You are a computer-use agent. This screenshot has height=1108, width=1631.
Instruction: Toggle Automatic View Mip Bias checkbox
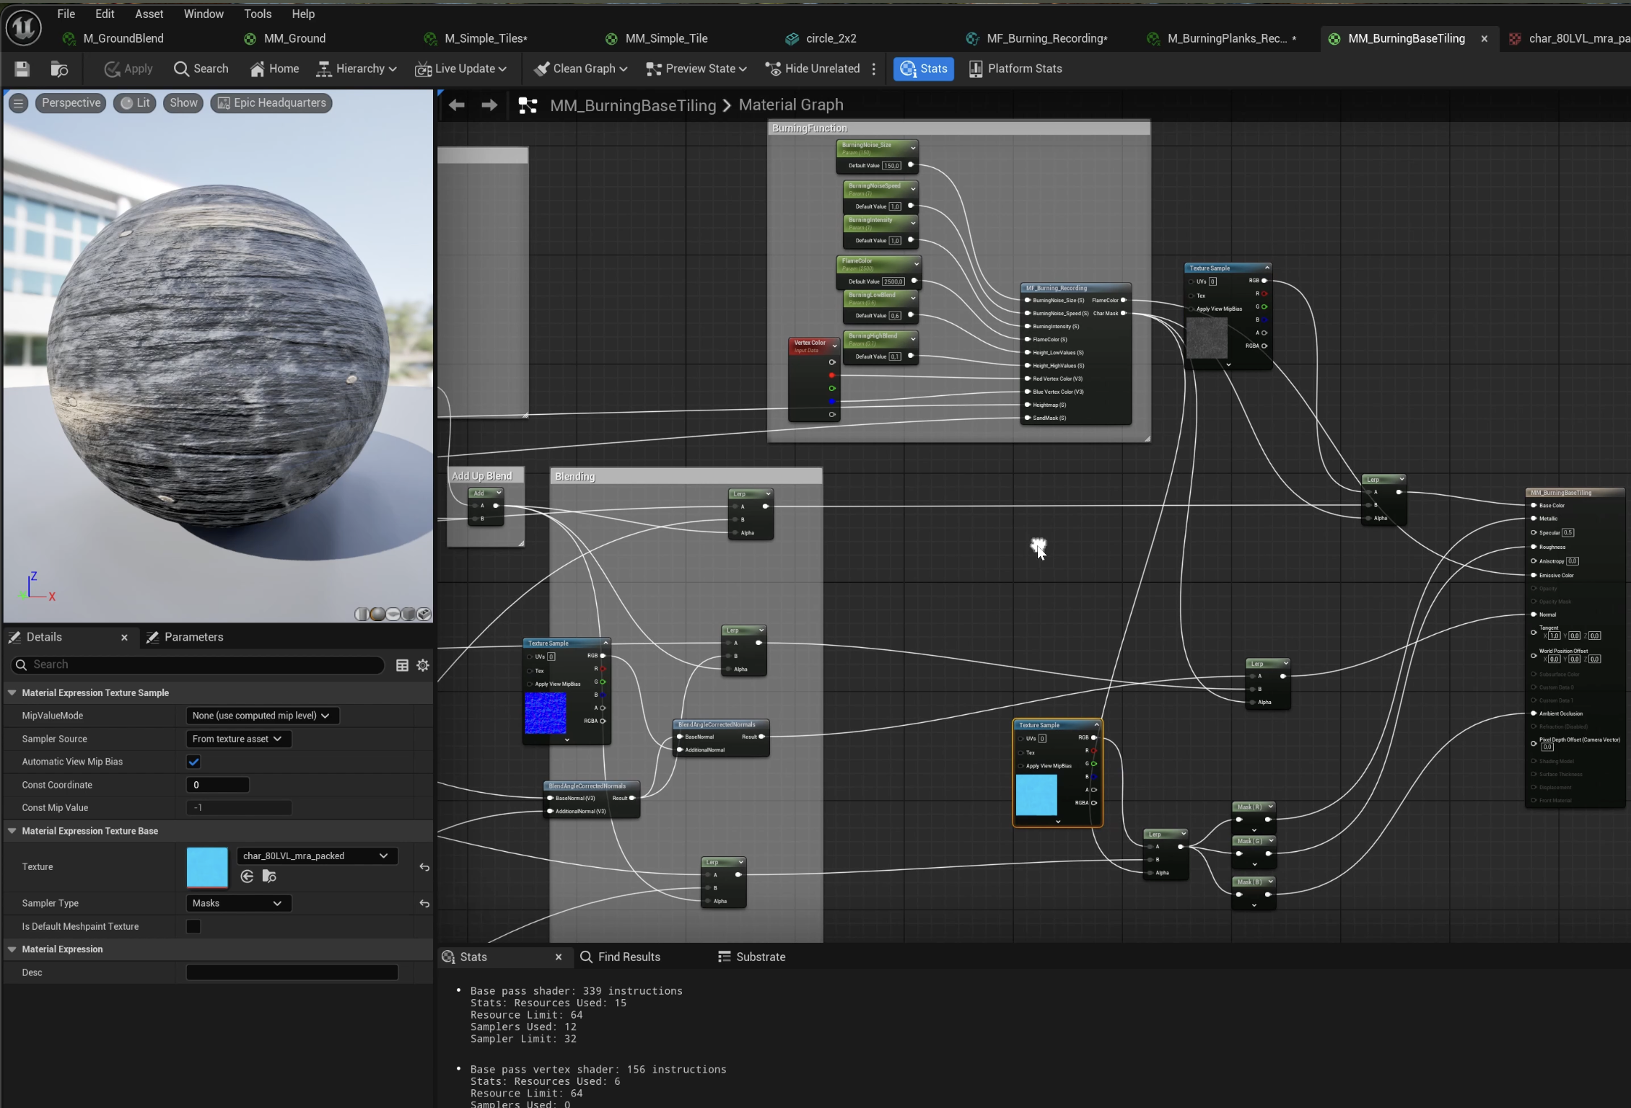(x=193, y=762)
